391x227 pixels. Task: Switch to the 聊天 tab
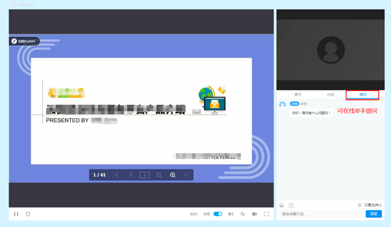coord(298,95)
